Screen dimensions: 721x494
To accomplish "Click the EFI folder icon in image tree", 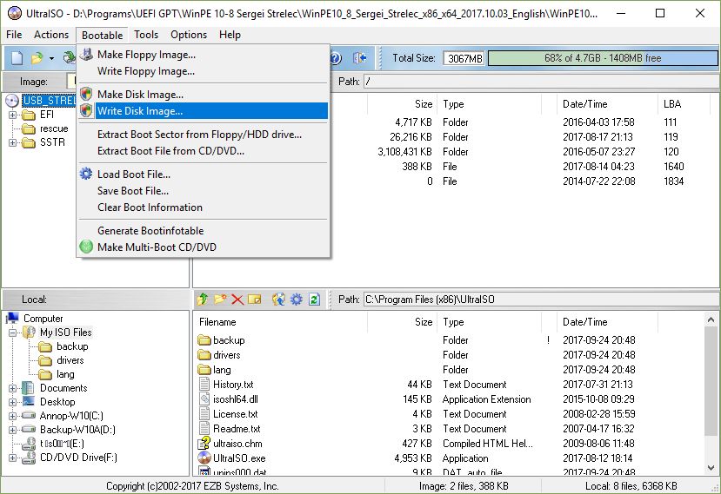I will [x=29, y=115].
